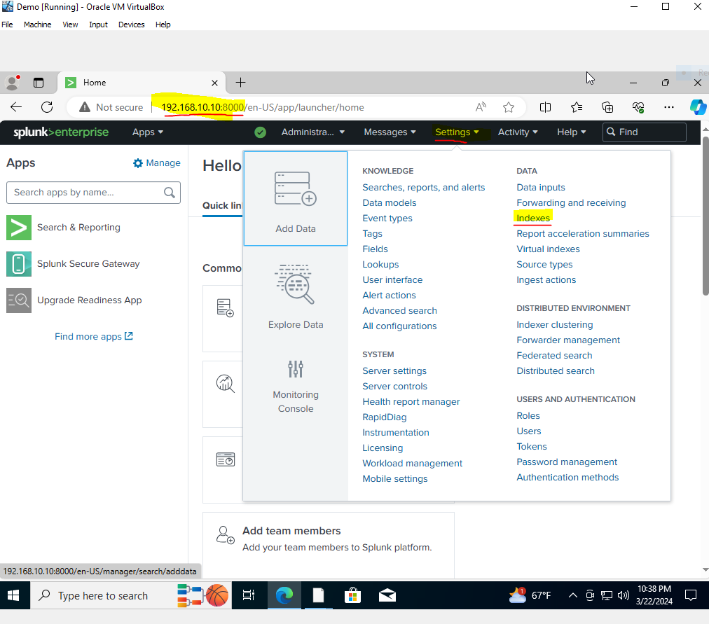The width and height of the screenshot is (709, 624).
Task: Refresh the browser page
Action: tap(47, 107)
